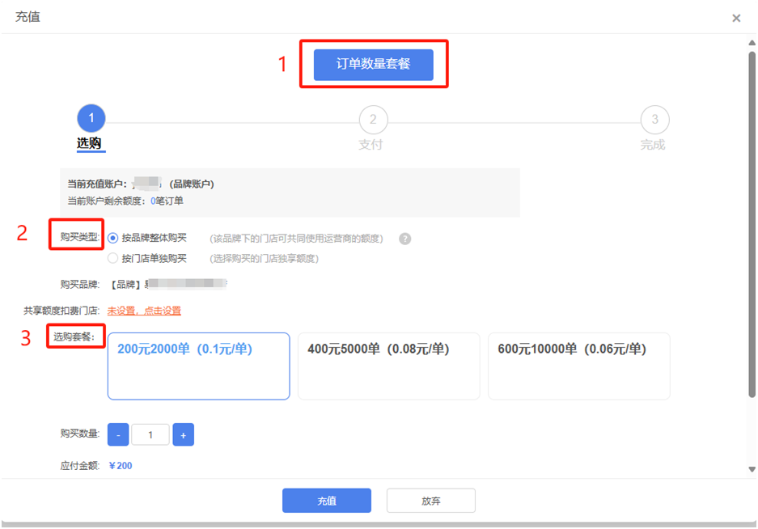Click the 支付 step label
Image resolution: width=758 pixels, height=529 pixels.
(371, 145)
